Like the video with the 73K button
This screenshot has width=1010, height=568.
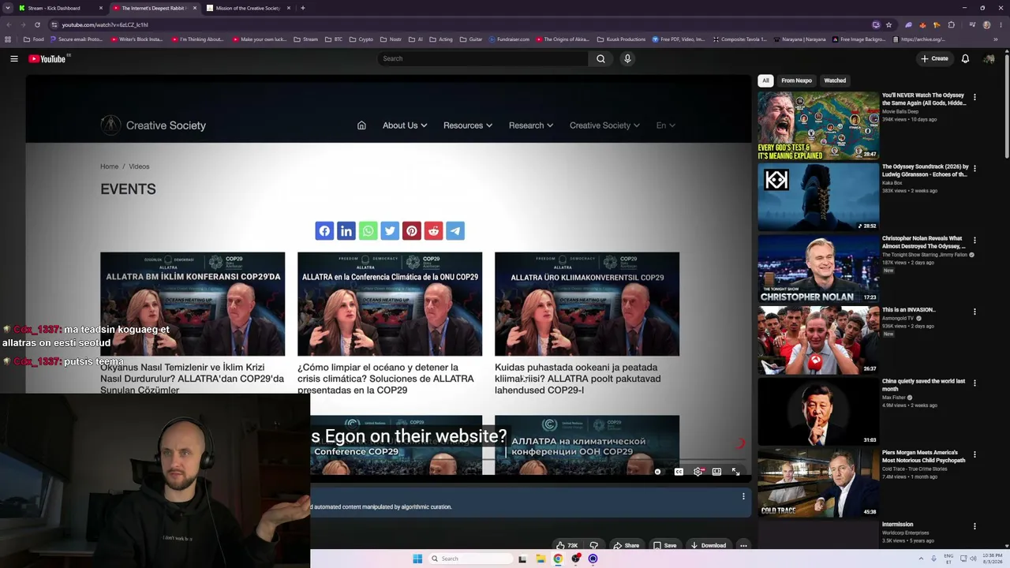click(567, 545)
